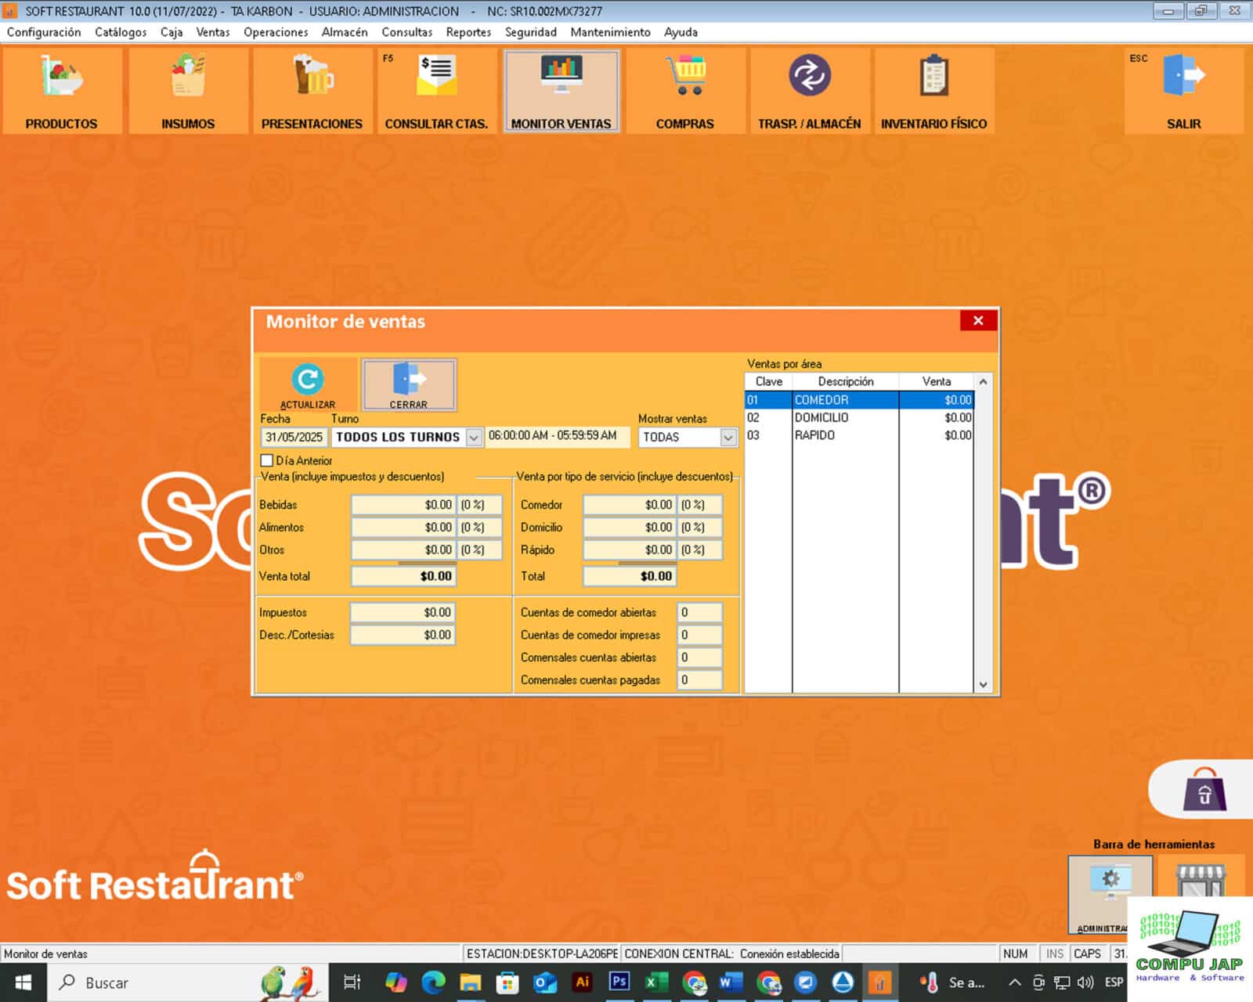
Task: Click the Venta total amount field
Action: coord(403,576)
